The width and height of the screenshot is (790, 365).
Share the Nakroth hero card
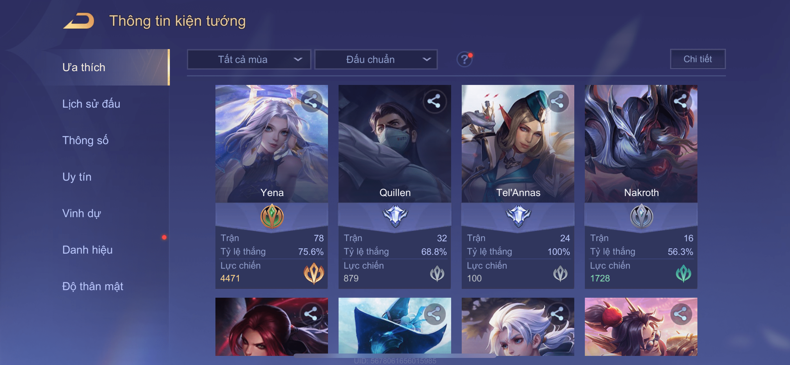pyautogui.click(x=680, y=101)
